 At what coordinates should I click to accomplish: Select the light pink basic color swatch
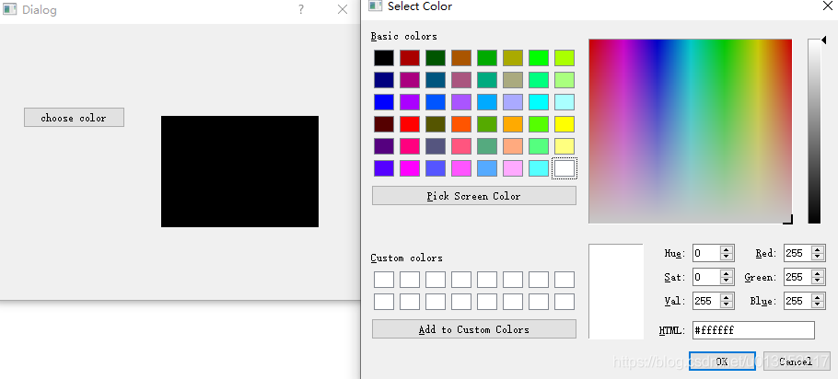(x=513, y=168)
